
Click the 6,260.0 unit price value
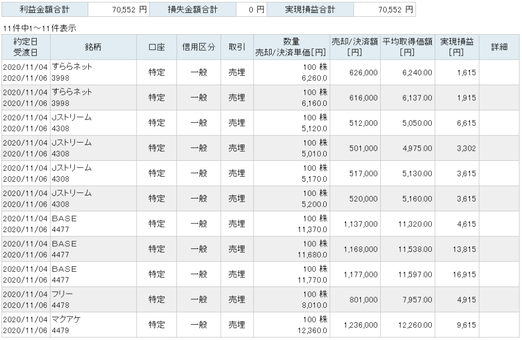(315, 78)
